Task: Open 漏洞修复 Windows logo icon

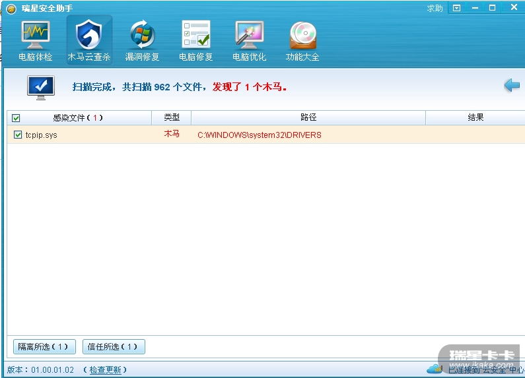Action: (142, 34)
